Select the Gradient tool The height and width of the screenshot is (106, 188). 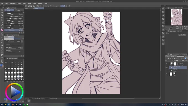pos(2,48)
